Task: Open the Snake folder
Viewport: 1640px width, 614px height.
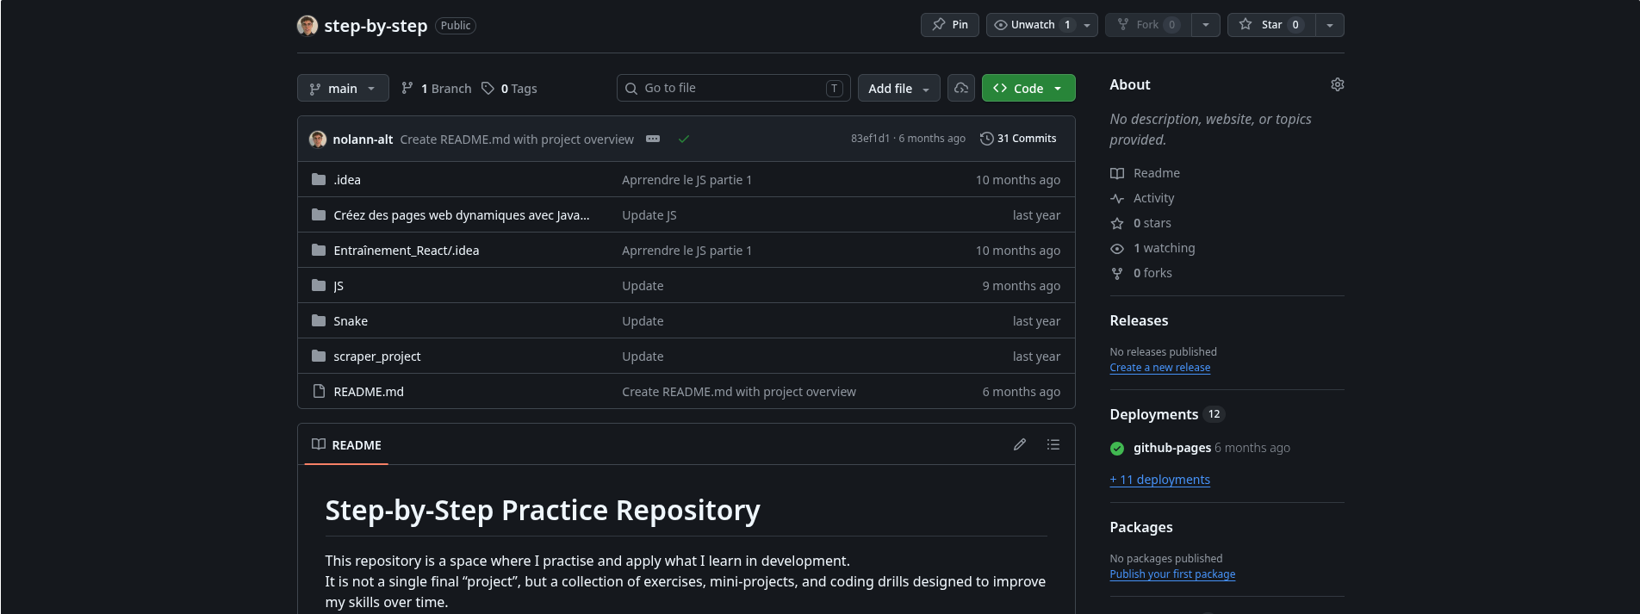Action: (x=351, y=320)
